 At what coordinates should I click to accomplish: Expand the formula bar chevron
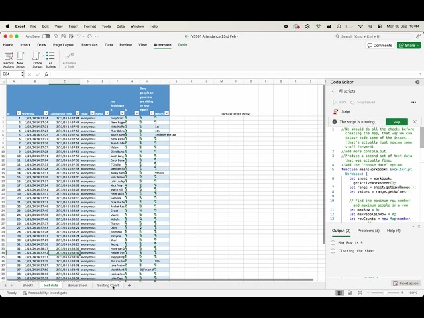[x=421, y=74]
